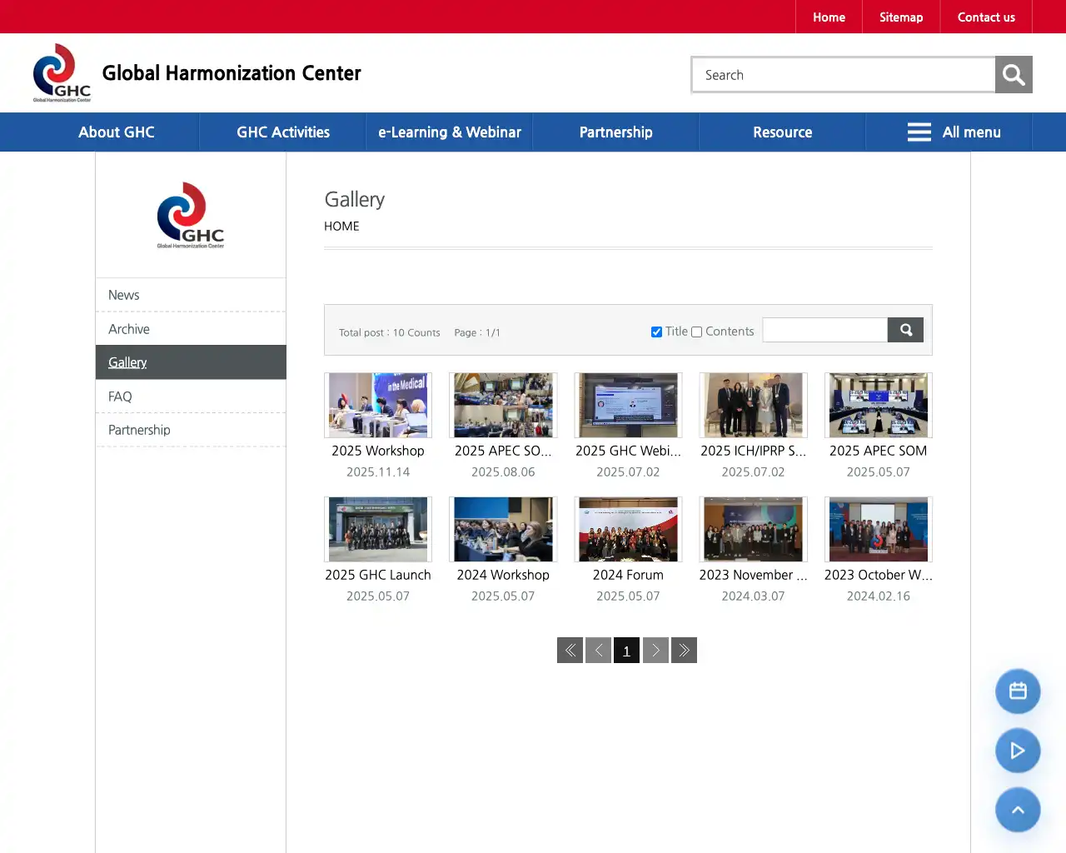Uncheck the Title search checkbox
1066x853 pixels.
point(656,331)
